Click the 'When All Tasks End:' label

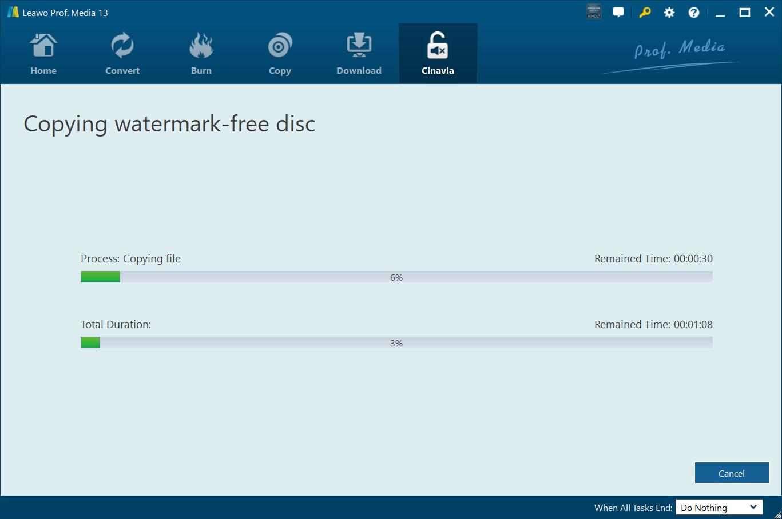point(633,508)
